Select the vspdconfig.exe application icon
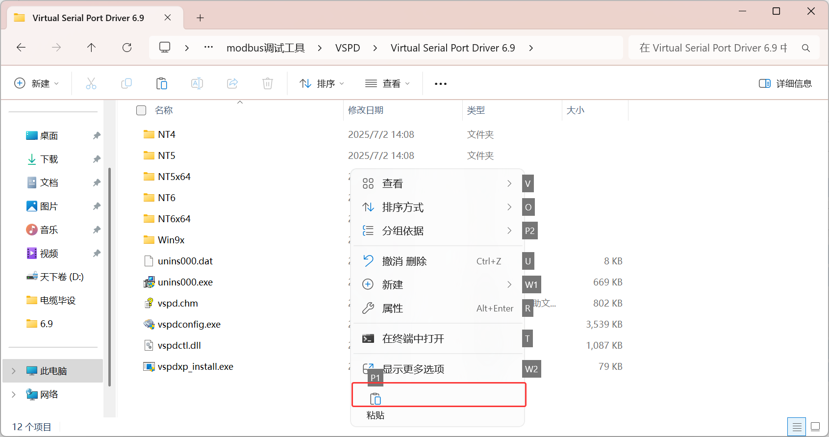The image size is (829, 437). pyautogui.click(x=149, y=324)
